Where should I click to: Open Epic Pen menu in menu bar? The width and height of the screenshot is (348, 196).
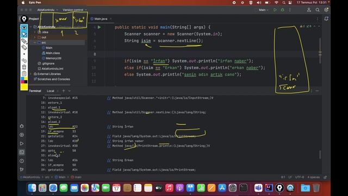click(35, 2)
